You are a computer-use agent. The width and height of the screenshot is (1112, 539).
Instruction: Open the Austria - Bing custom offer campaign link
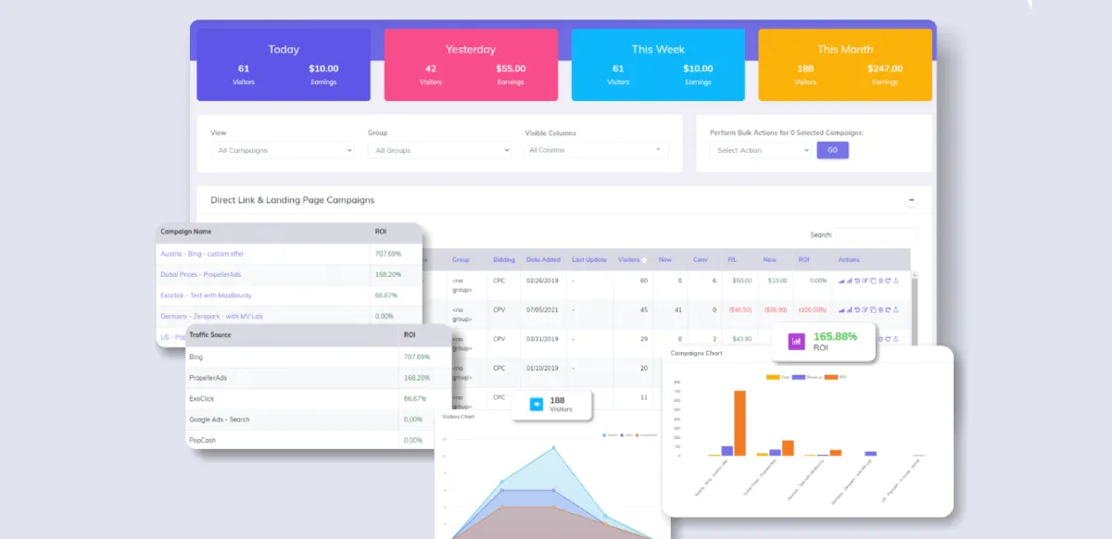[202, 253]
